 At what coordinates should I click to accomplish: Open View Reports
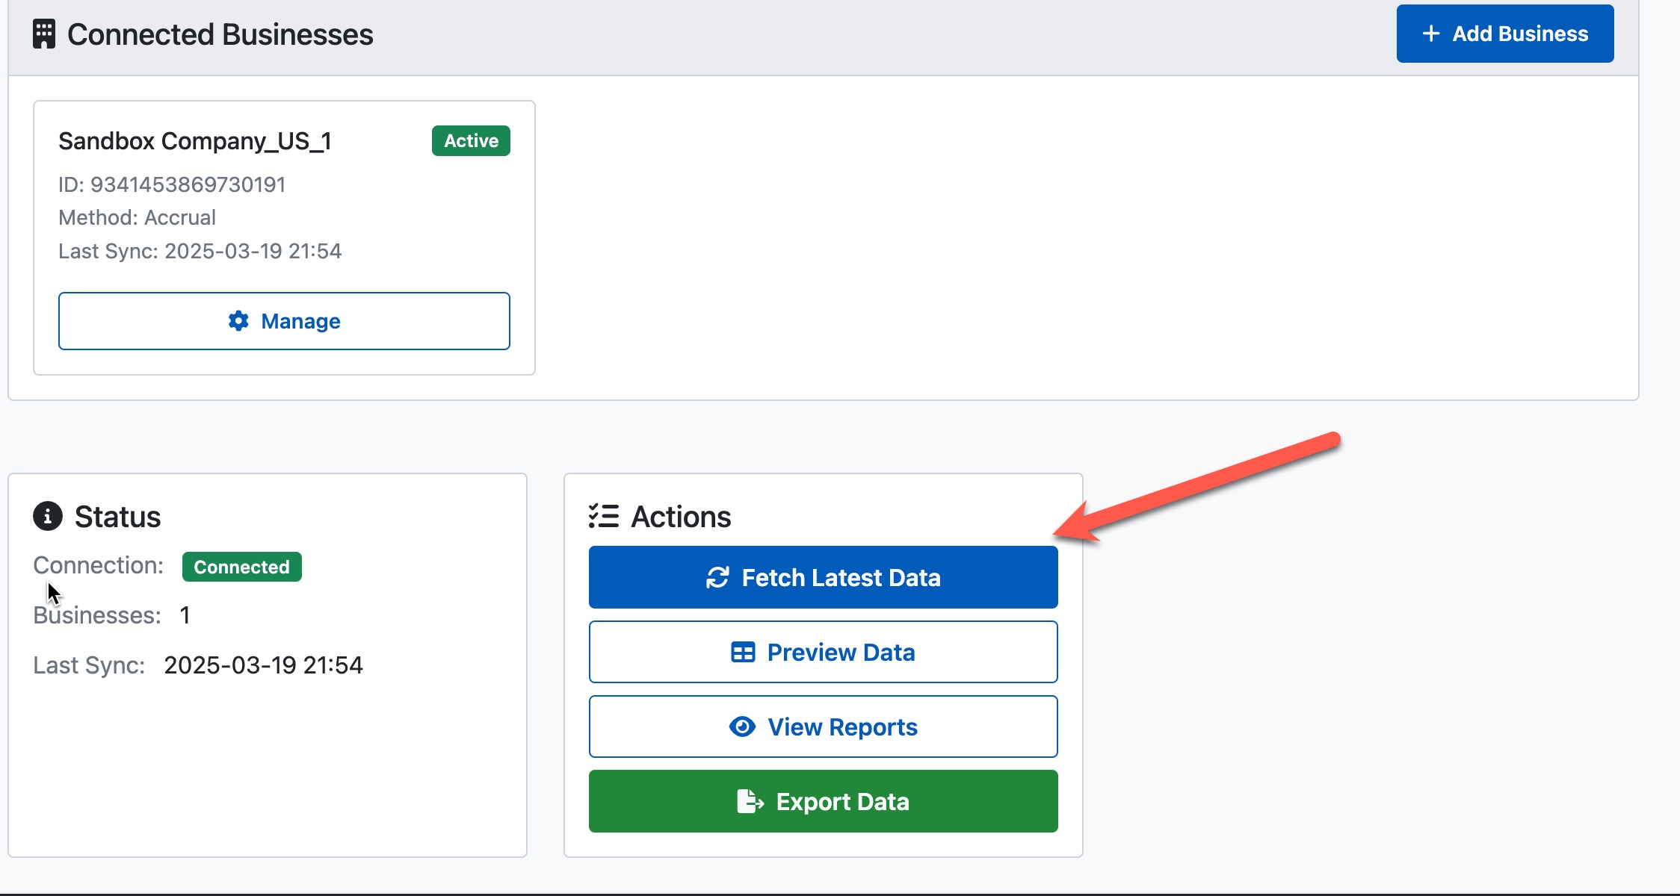coord(823,727)
